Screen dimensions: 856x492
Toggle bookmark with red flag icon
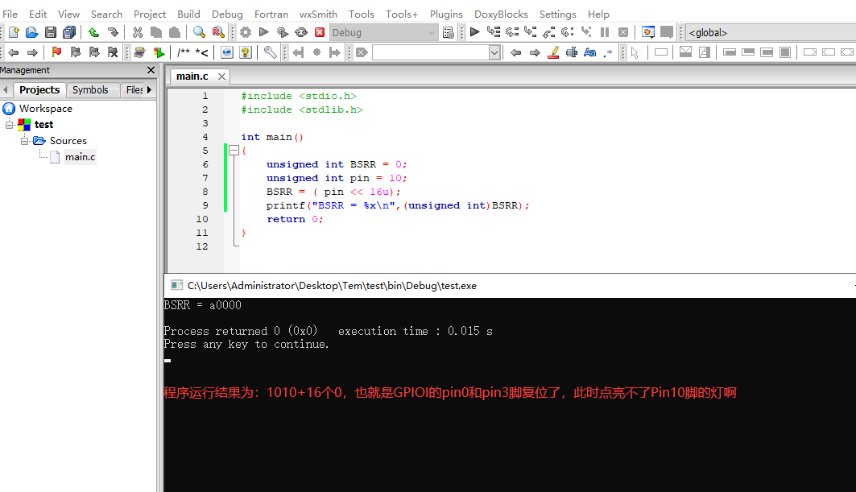coord(57,52)
